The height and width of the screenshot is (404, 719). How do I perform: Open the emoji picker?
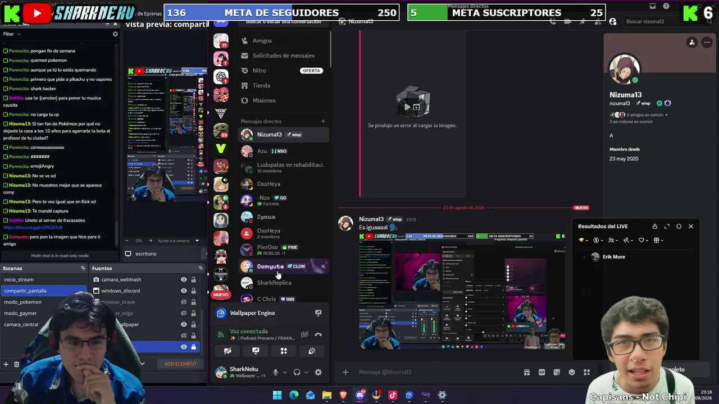click(x=572, y=372)
